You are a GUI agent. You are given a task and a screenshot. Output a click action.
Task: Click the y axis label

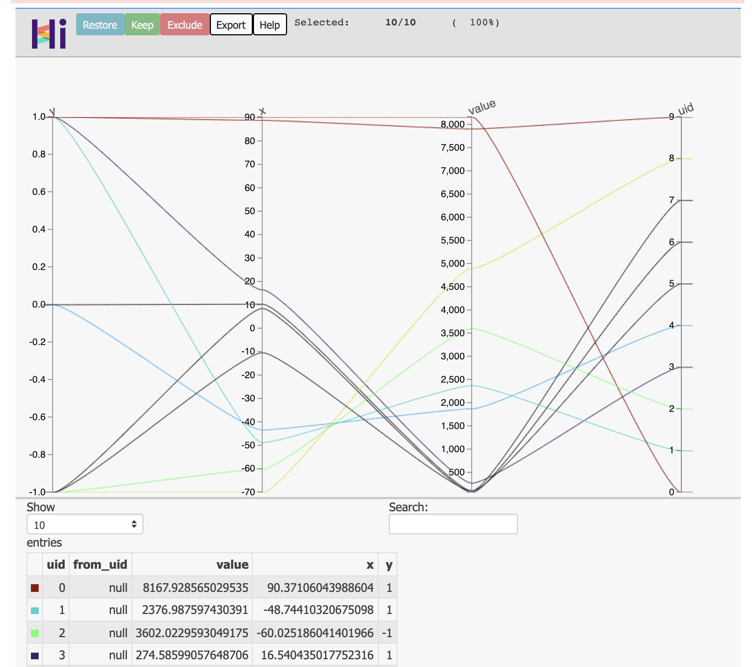(x=52, y=110)
